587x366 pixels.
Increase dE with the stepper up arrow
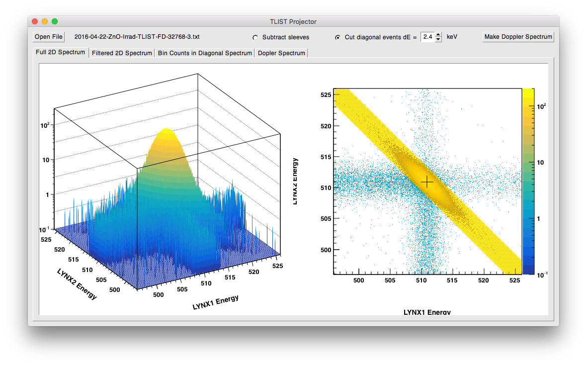coord(438,34)
